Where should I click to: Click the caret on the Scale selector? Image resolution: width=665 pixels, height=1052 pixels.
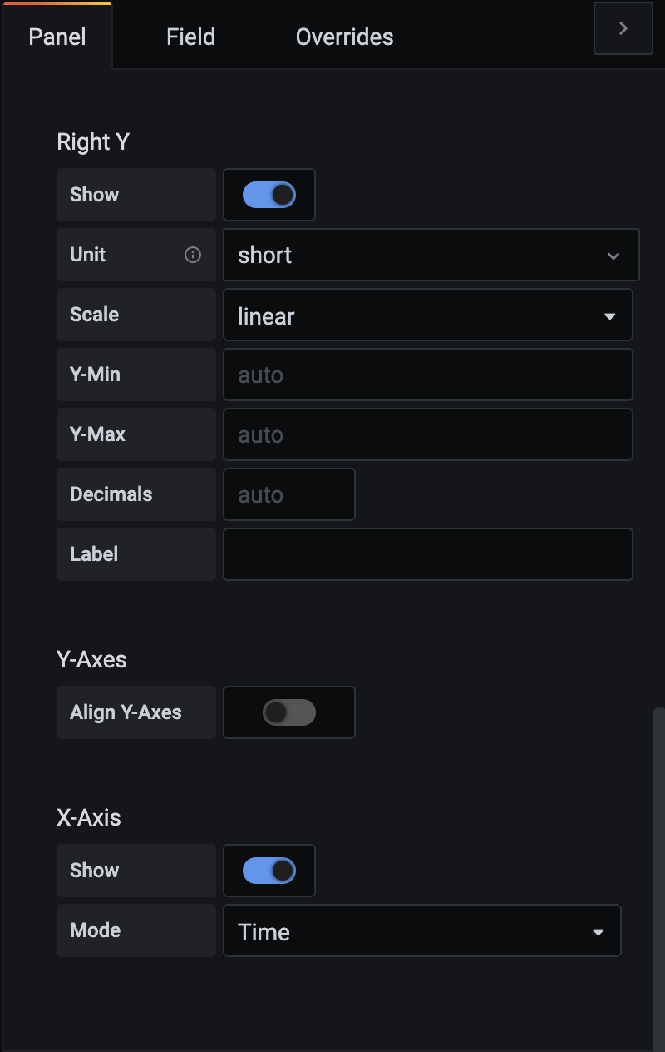tap(609, 315)
